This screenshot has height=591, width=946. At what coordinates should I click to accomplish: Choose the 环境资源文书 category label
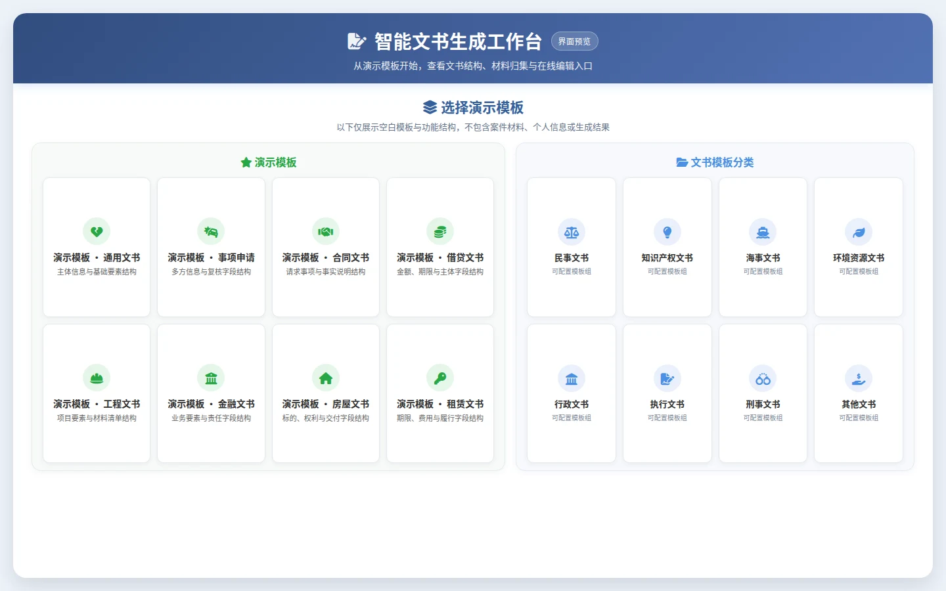(859, 258)
